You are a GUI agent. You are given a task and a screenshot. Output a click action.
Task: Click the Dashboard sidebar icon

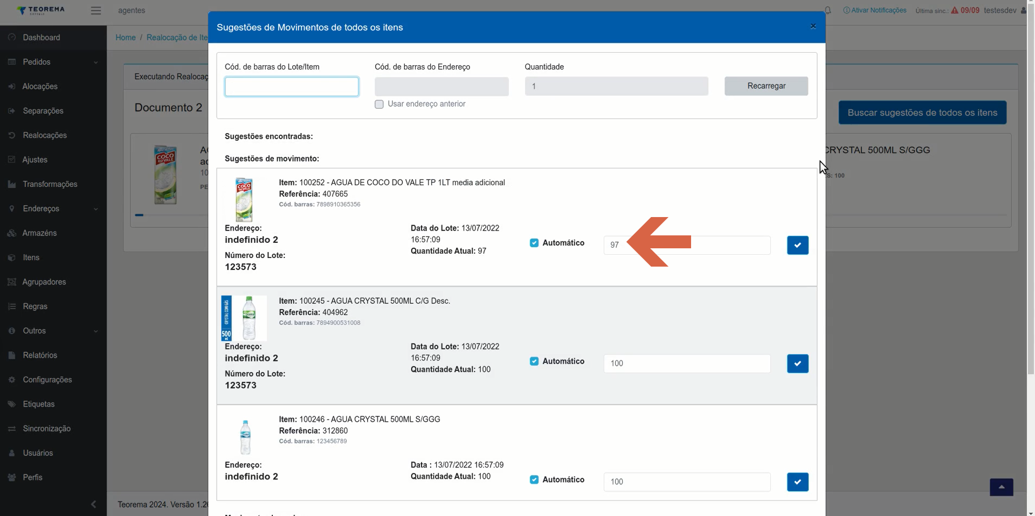point(12,37)
